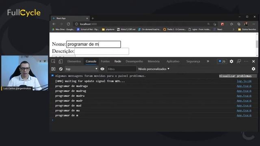
Task: Switch to the Fontes tab
Action: pos(105,61)
